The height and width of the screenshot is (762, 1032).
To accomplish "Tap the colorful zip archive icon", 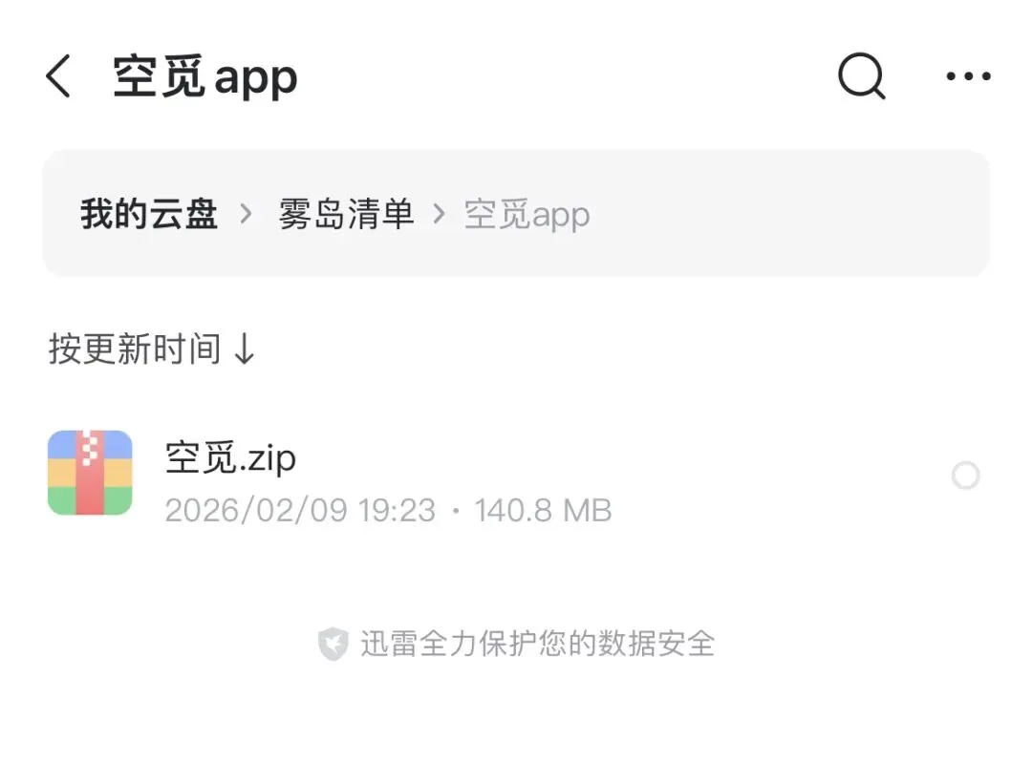I will [x=90, y=473].
